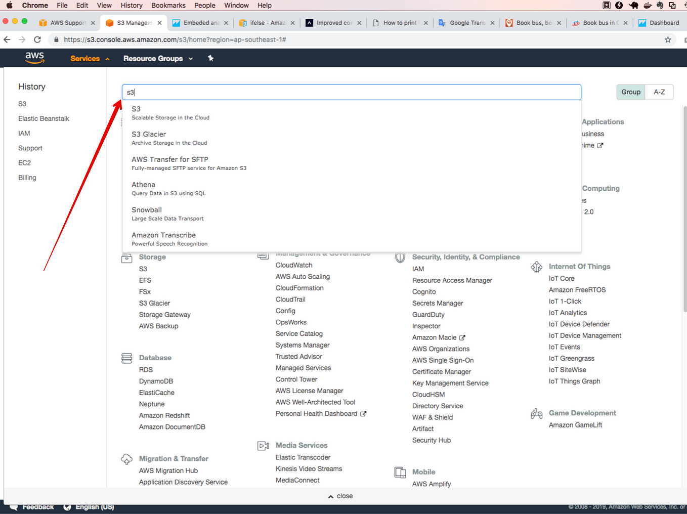Click the AWS logo in the header
The image size is (687, 514).
pos(35,58)
